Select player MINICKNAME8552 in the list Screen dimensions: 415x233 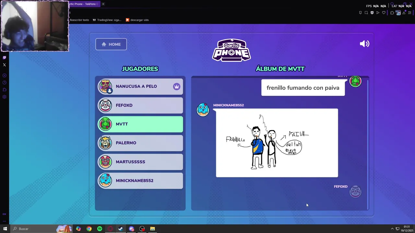tap(140, 181)
